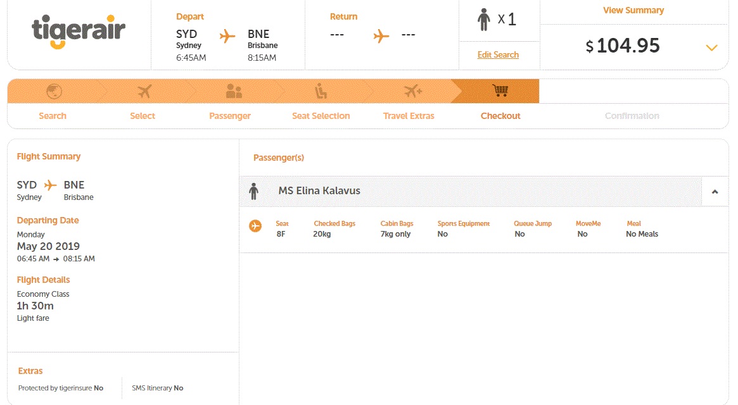
Task: Expand the price summary chevron near $104.95
Action: coord(711,47)
